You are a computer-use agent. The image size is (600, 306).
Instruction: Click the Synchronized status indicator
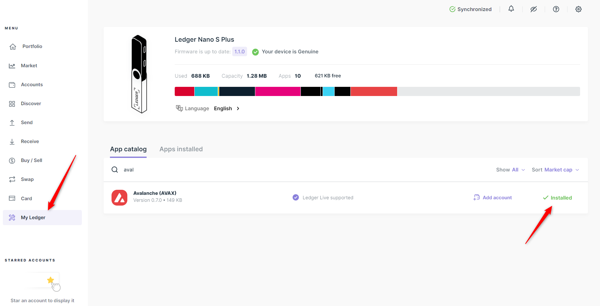tap(470, 9)
